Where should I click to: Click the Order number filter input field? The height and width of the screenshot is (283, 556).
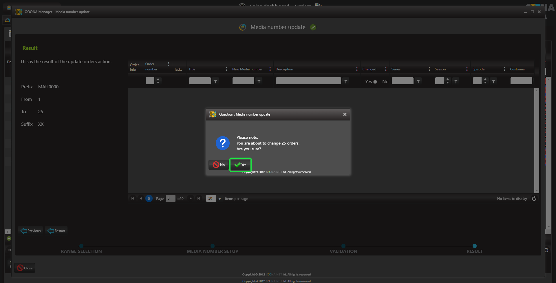(x=150, y=81)
